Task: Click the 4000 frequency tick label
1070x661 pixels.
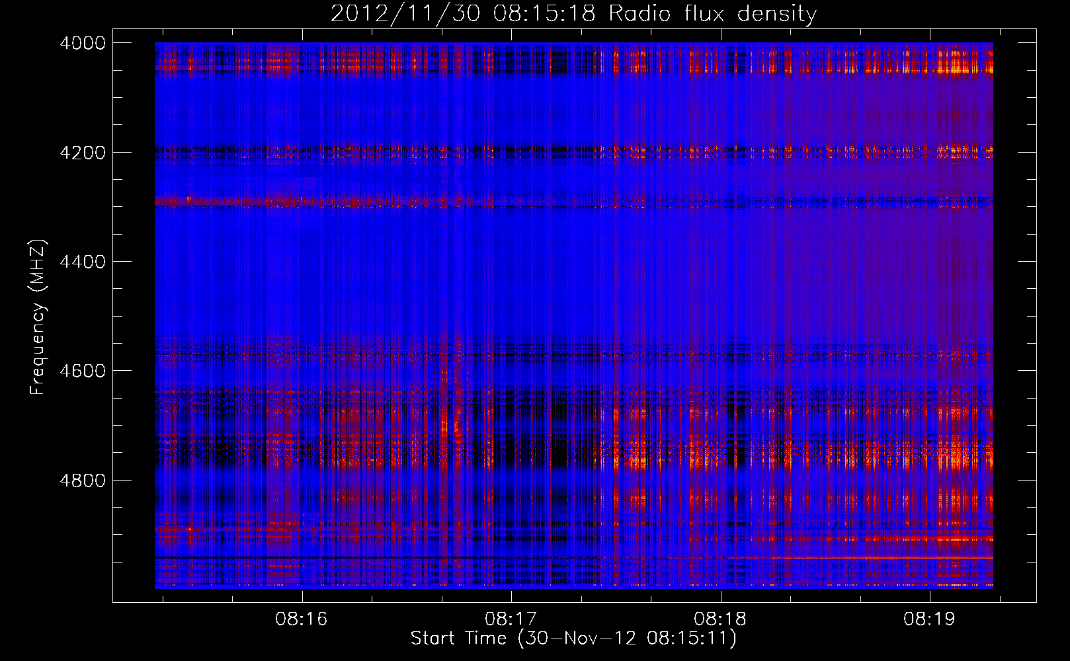Action: 83,43
